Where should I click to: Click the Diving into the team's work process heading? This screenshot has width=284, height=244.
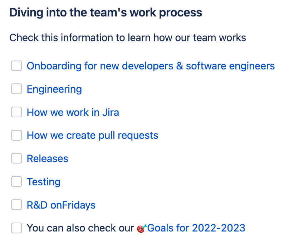coord(106,13)
